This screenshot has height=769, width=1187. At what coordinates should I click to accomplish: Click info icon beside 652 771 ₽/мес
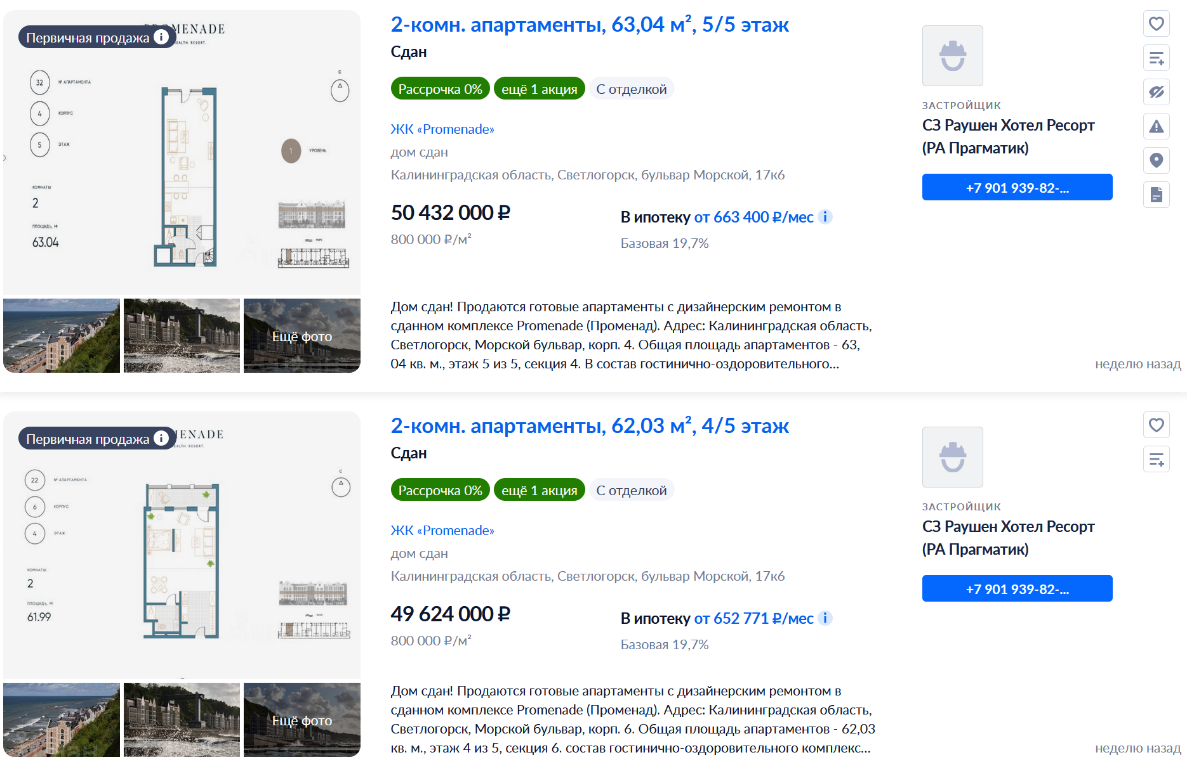coord(825,618)
